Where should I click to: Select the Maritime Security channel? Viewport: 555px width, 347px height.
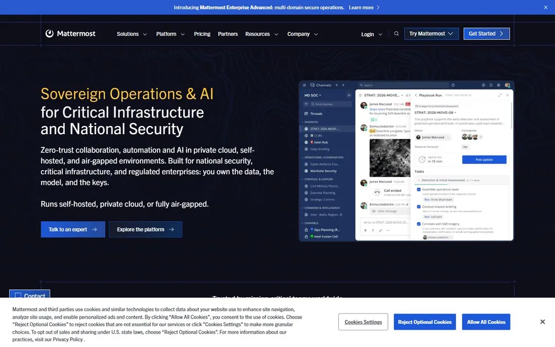point(321,171)
